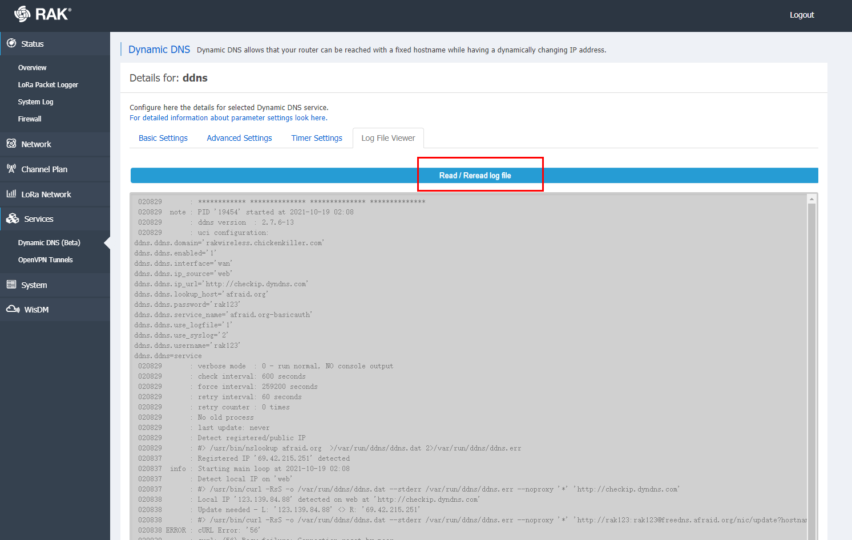Open the OpenVPN Tunnels page
Screen dimensions: 852x540
pos(46,259)
